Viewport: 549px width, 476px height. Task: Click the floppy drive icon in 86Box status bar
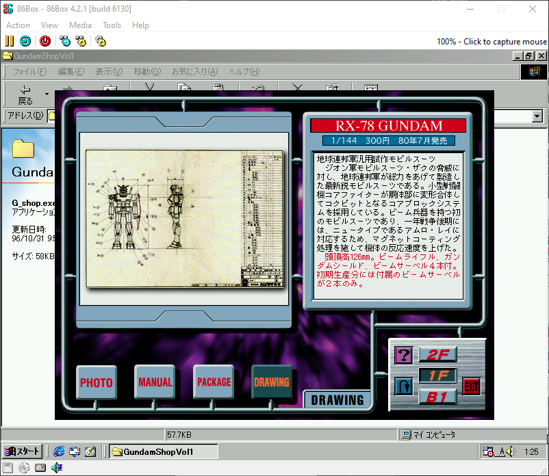[8, 468]
